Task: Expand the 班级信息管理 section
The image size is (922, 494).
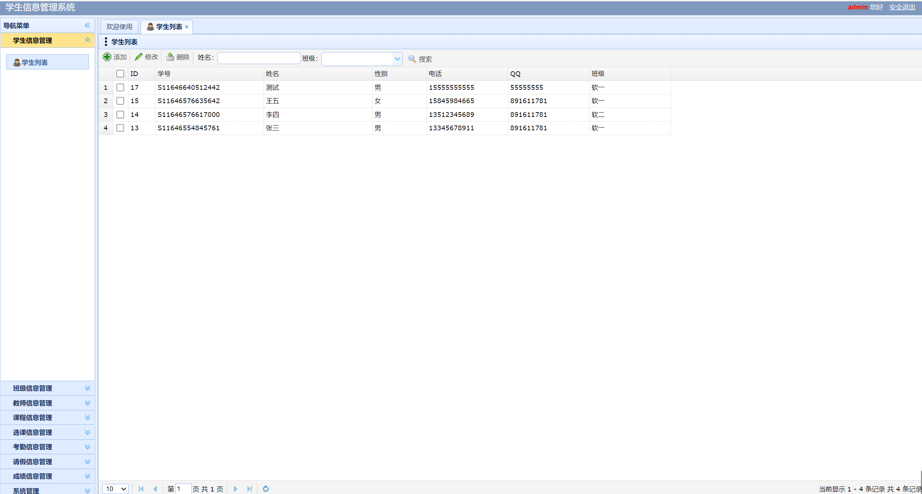Action: (x=87, y=388)
